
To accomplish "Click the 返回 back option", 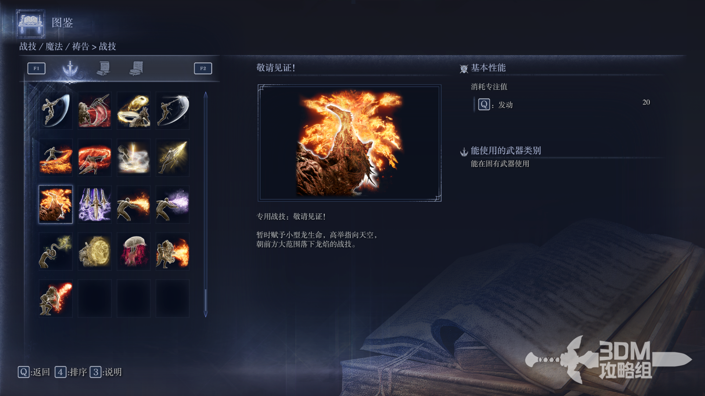I will pos(34,372).
